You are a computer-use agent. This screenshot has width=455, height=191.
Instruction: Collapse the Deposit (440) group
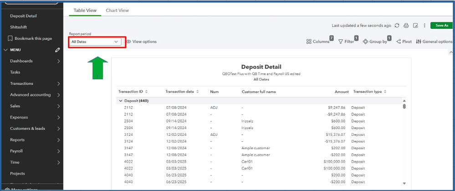coord(121,100)
